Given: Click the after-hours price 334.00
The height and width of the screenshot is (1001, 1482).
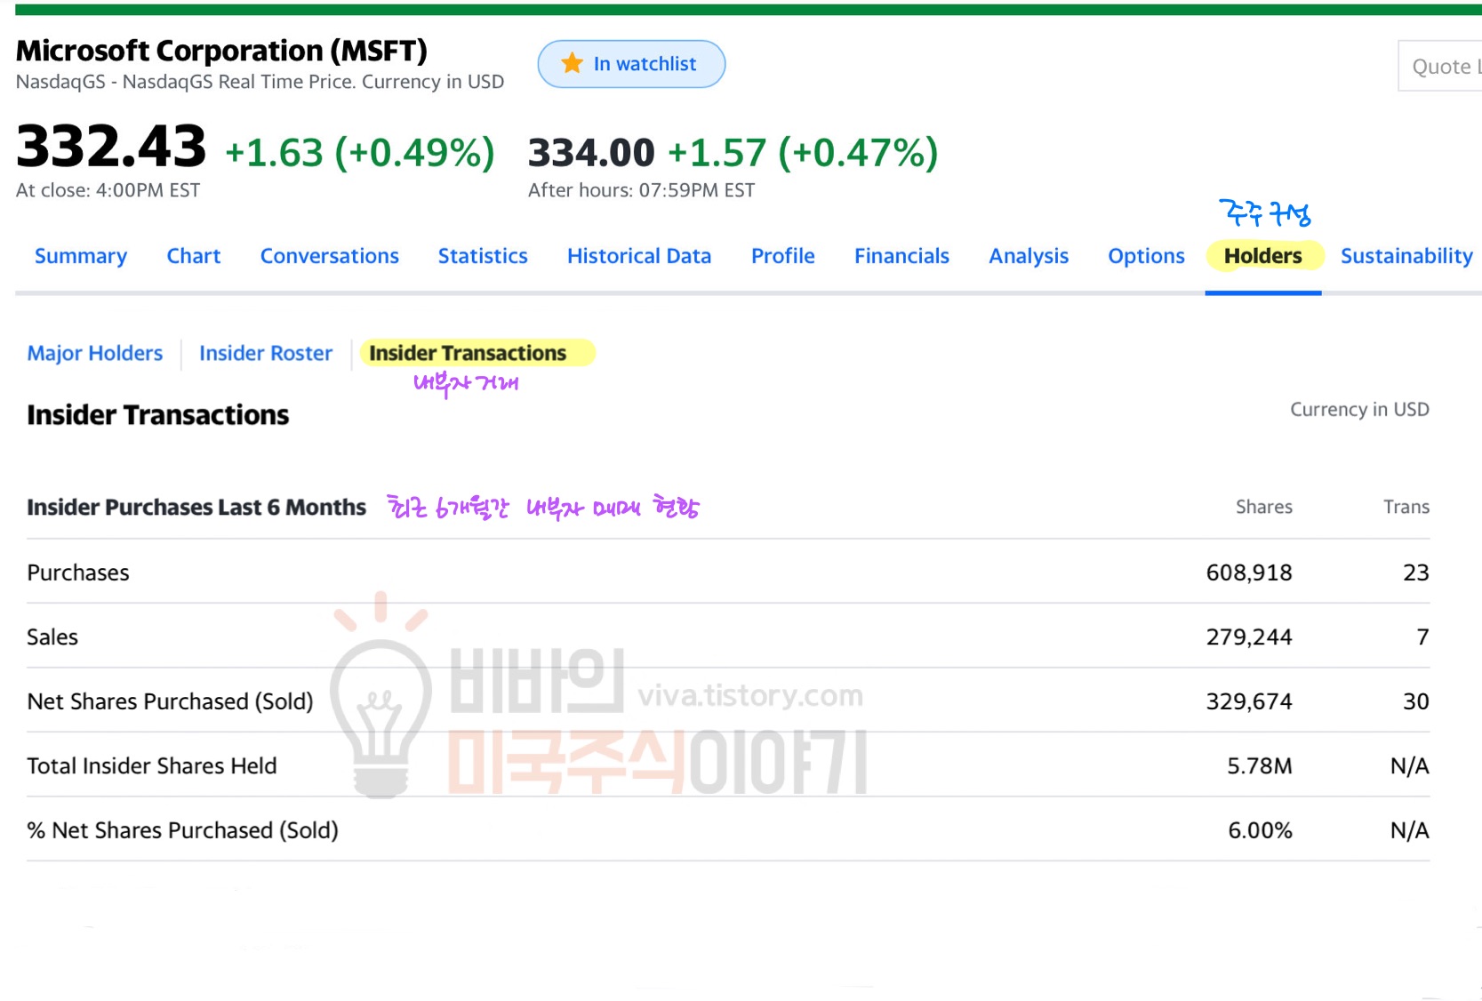Looking at the screenshot, I should [591, 153].
